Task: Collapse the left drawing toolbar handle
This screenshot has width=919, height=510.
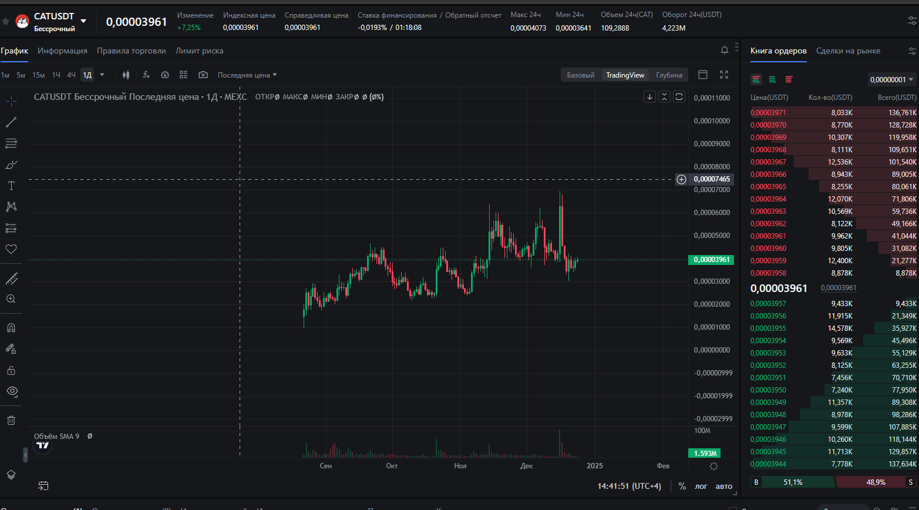Action: [25, 455]
